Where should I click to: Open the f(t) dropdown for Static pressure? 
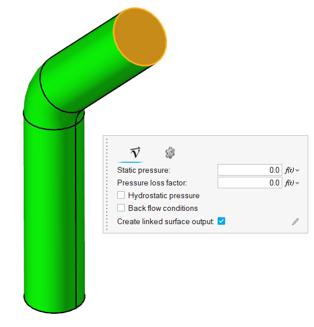(292, 170)
